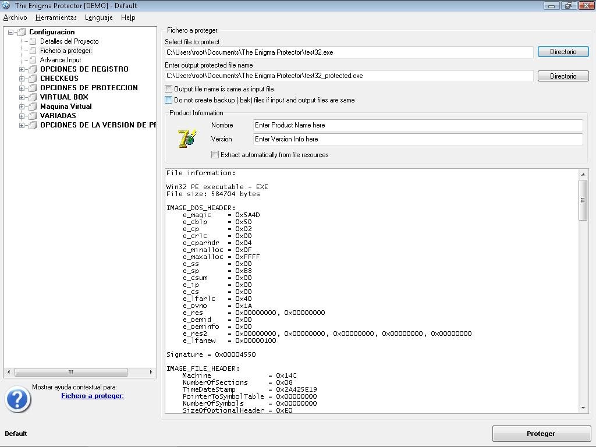Click the Nombre product name field
This screenshot has width=596, height=447.
click(418, 125)
